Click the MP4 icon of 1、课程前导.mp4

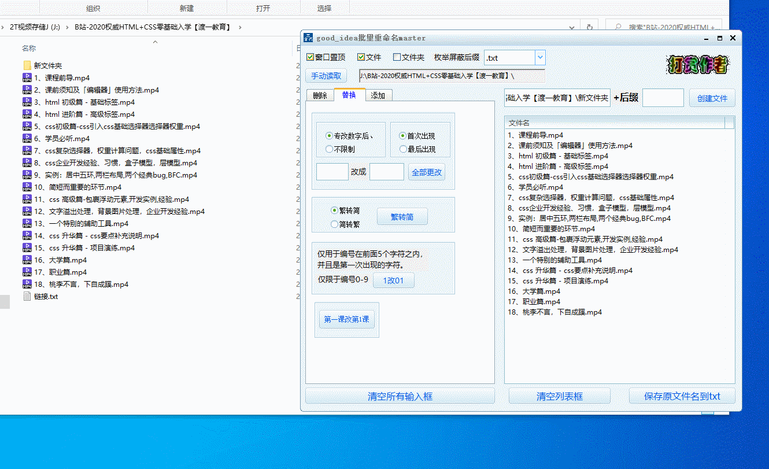[27, 77]
